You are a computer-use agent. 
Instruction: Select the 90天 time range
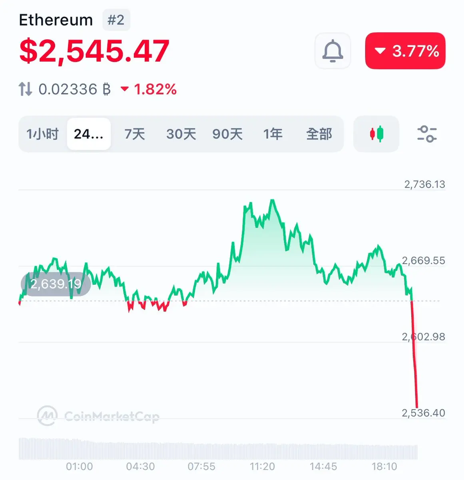[x=227, y=134]
